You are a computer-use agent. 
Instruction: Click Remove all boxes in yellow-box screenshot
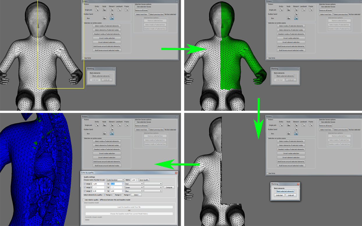click(141, 10)
